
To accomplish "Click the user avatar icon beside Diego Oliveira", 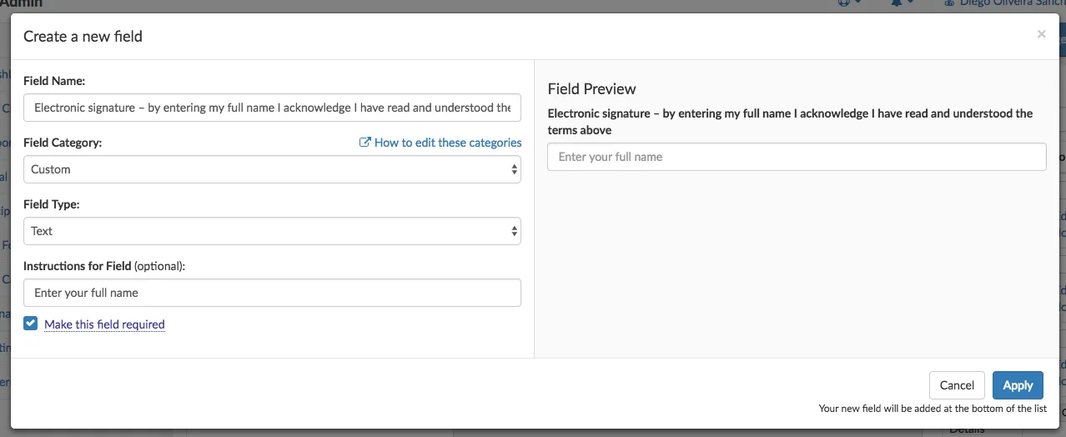I will (x=948, y=4).
